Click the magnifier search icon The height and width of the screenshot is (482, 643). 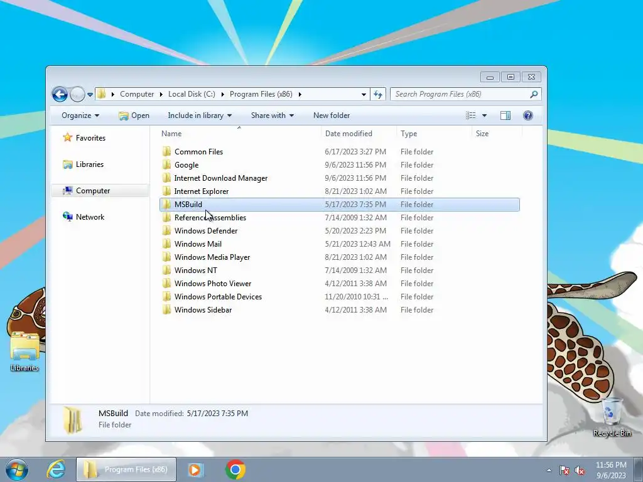pyautogui.click(x=534, y=94)
